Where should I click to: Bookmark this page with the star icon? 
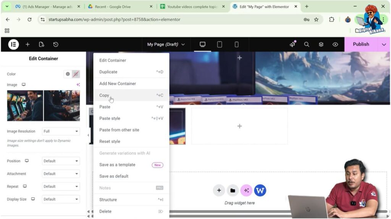316,19
